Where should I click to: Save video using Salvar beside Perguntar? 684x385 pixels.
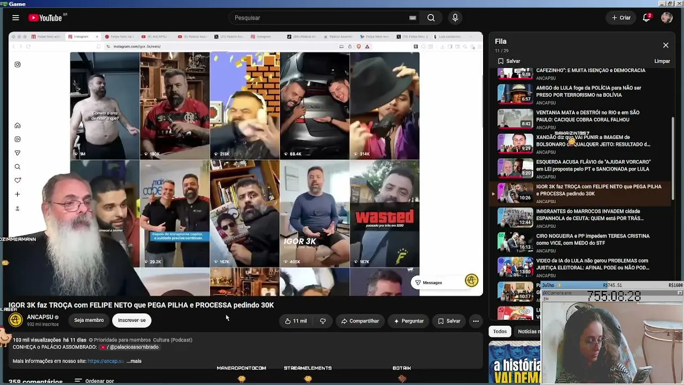tap(449, 321)
